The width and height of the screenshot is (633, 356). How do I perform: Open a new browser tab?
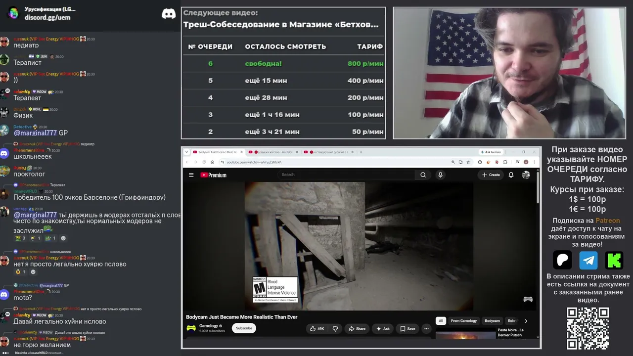pos(361,152)
